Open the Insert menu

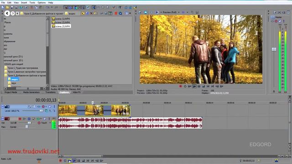pos(24,3)
